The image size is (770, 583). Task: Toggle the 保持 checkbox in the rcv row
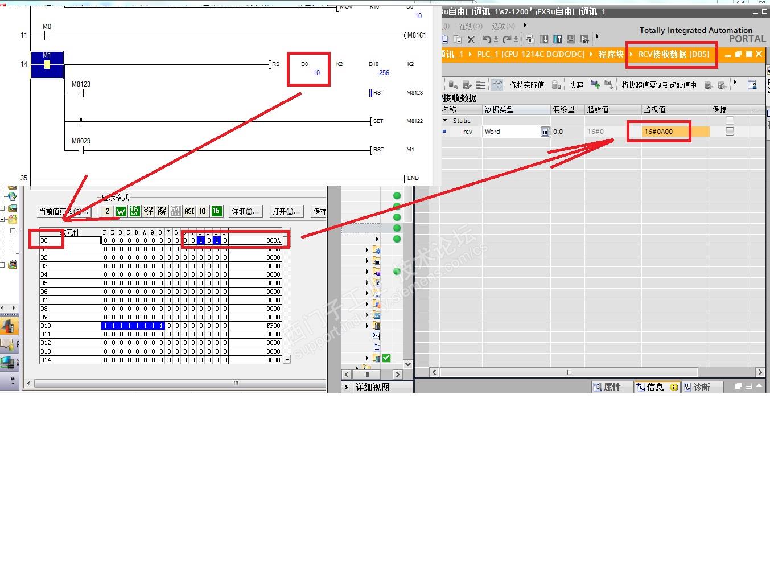tap(730, 132)
